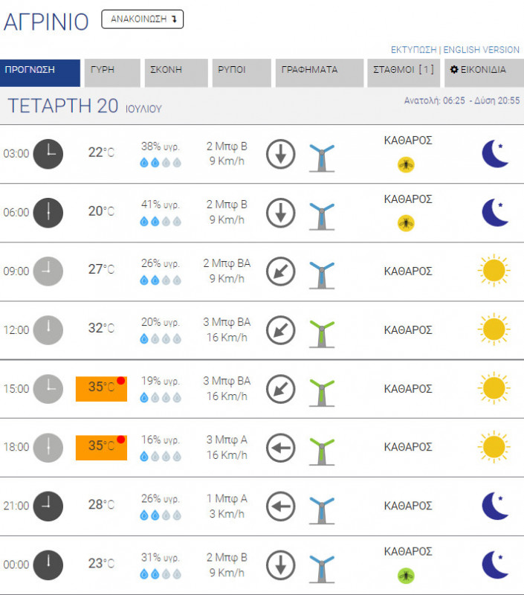524x595 pixels.
Task: Click the sun icon in the 12:00 row
Action: [x=492, y=329]
